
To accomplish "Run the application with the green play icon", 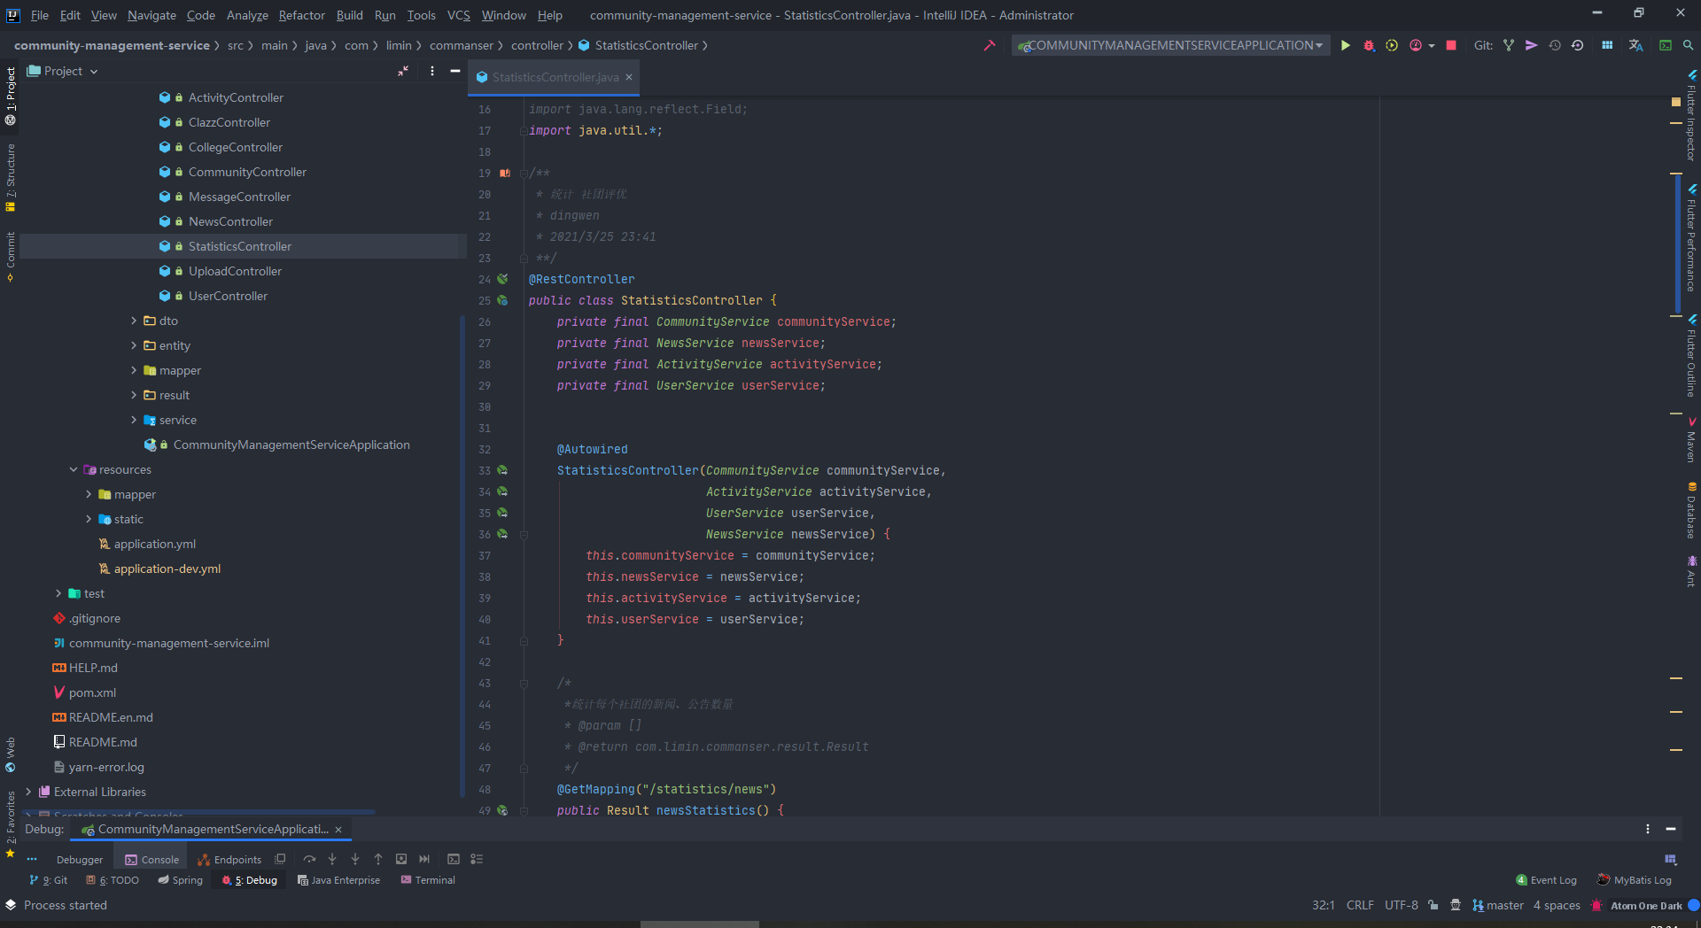I will [x=1346, y=45].
